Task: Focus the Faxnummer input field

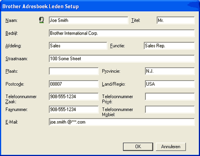Action: [x=74, y=109]
